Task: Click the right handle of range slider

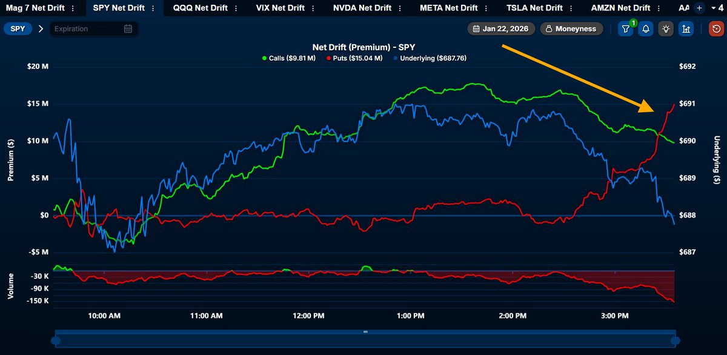Action: pos(675,341)
